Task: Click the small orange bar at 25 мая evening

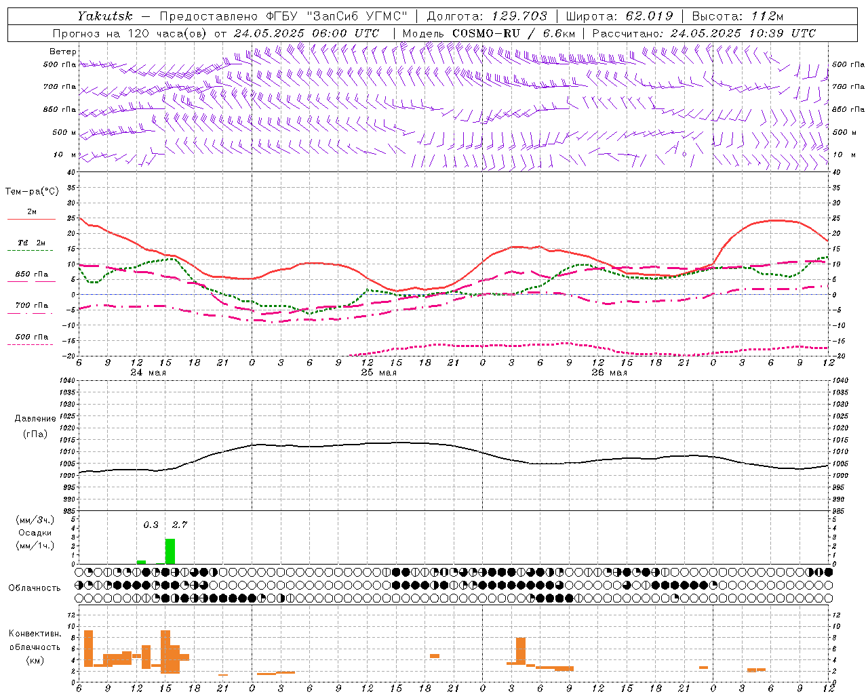Action: 435,656
